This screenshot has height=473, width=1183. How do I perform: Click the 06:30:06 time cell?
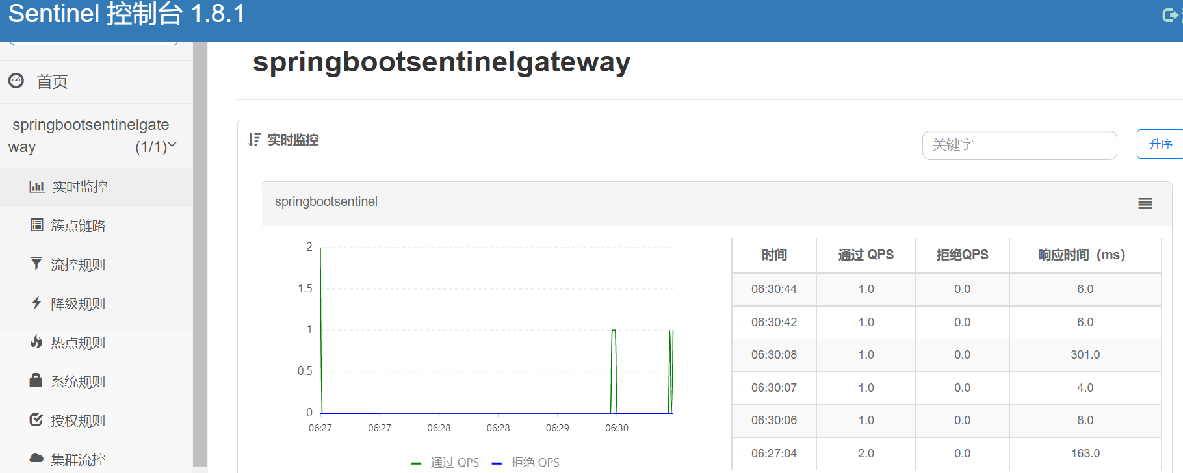coord(774,420)
